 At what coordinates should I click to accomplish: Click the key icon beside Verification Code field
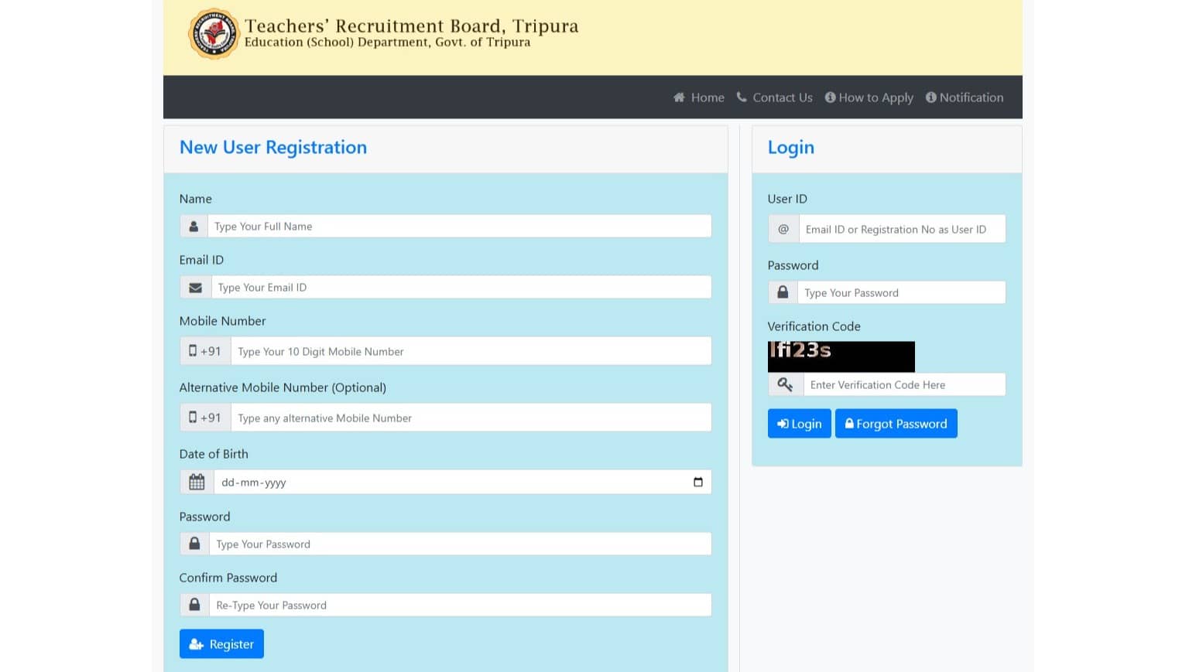785,385
